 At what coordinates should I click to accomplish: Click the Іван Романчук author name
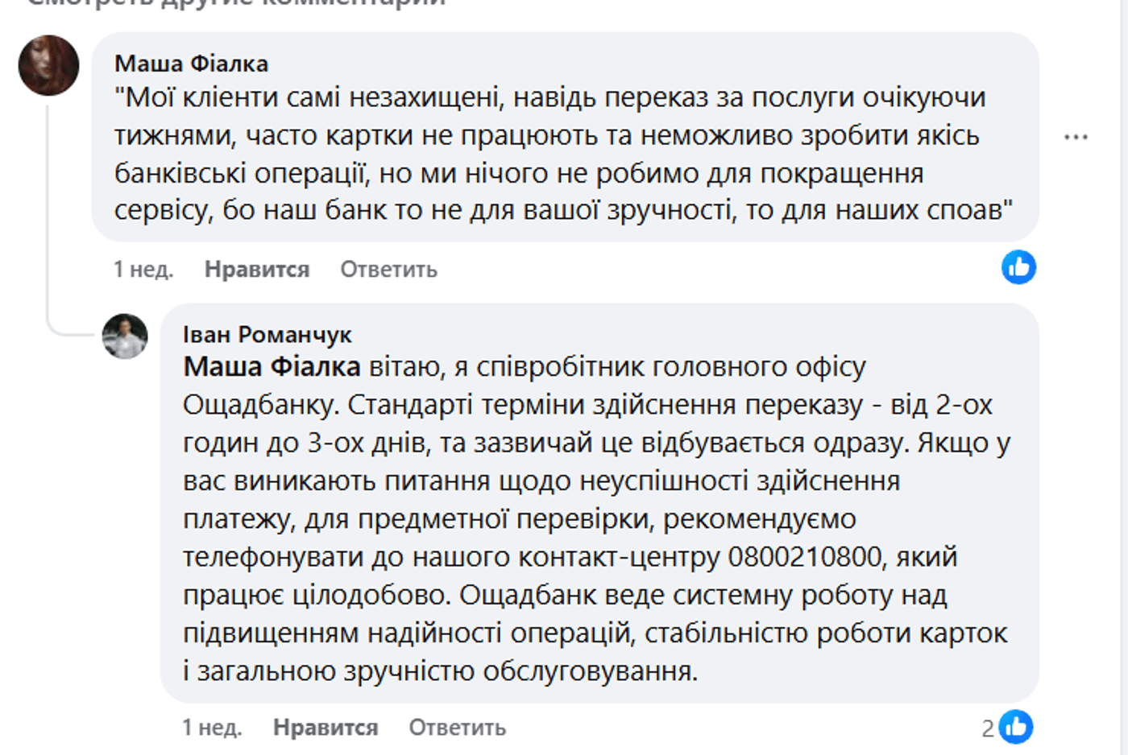click(267, 334)
